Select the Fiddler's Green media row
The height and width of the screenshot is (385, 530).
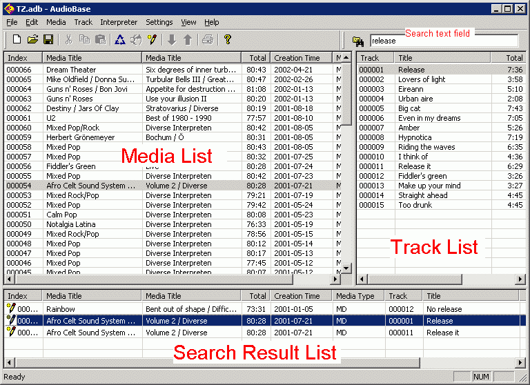tap(173, 166)
